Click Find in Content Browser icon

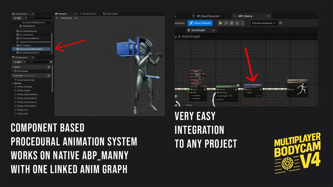click(x=281, y=23)
